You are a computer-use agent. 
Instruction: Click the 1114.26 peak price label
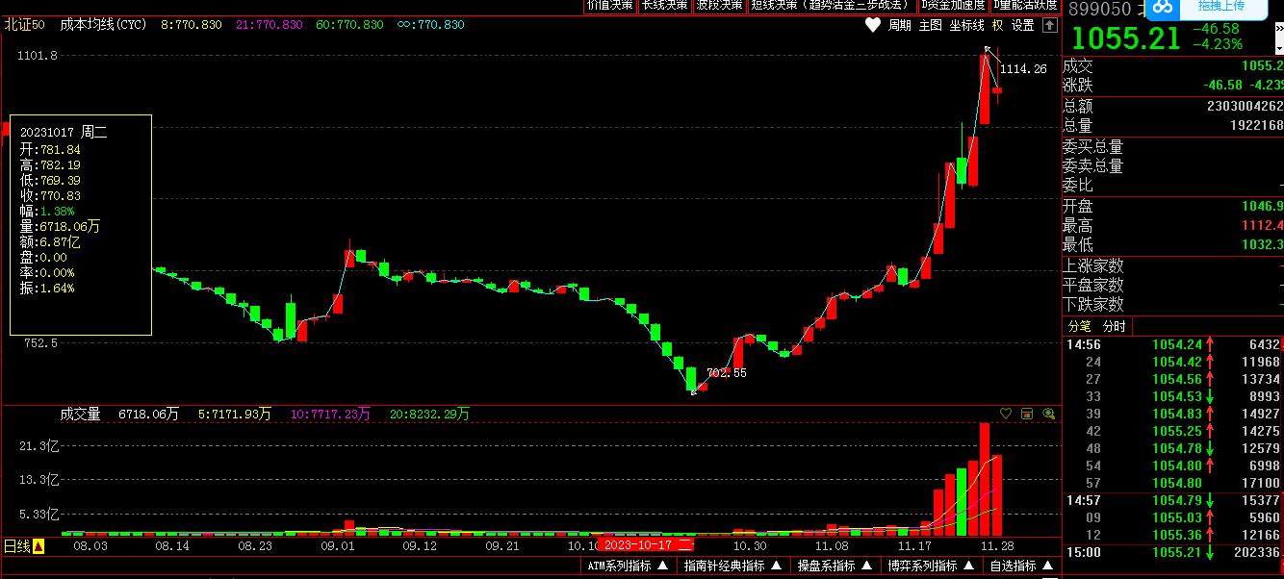point(1023,69)
